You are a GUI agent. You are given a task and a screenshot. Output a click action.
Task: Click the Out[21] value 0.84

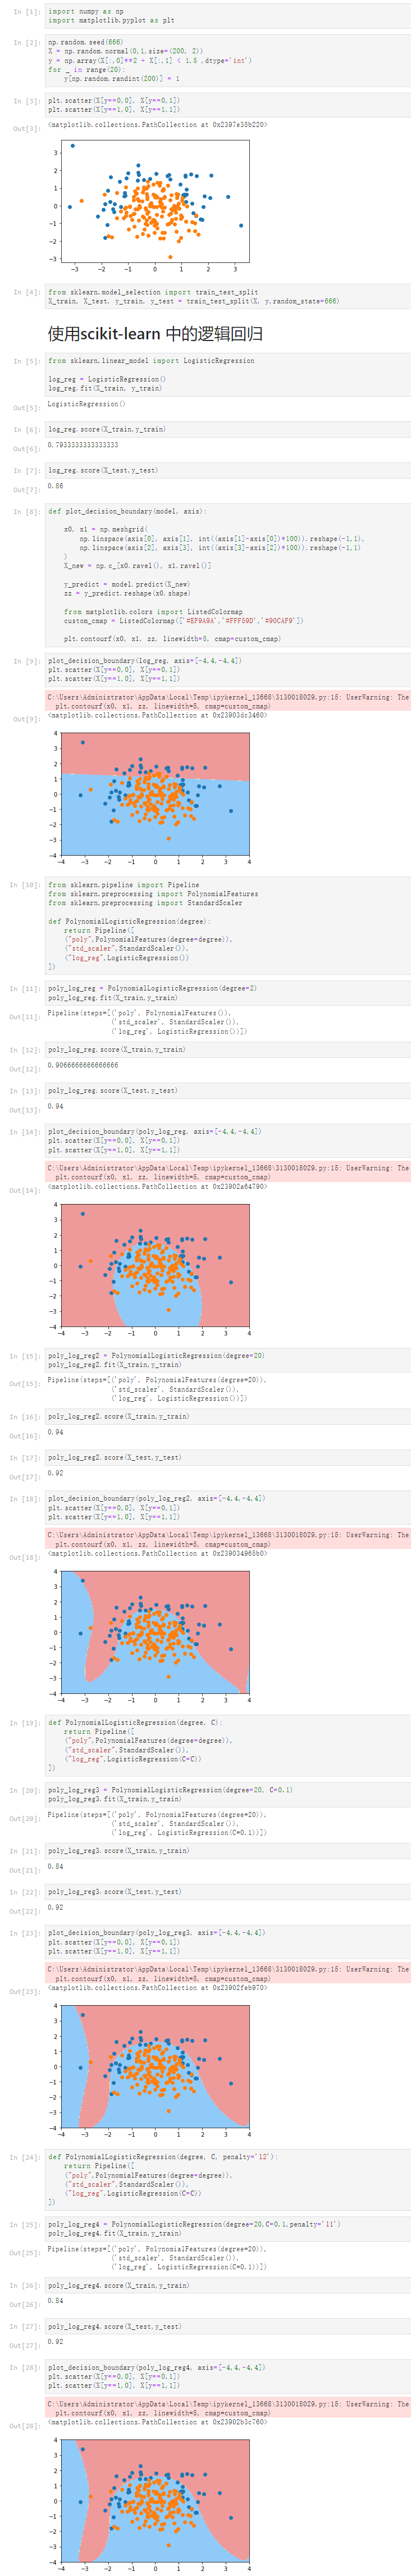(55, 1867)
